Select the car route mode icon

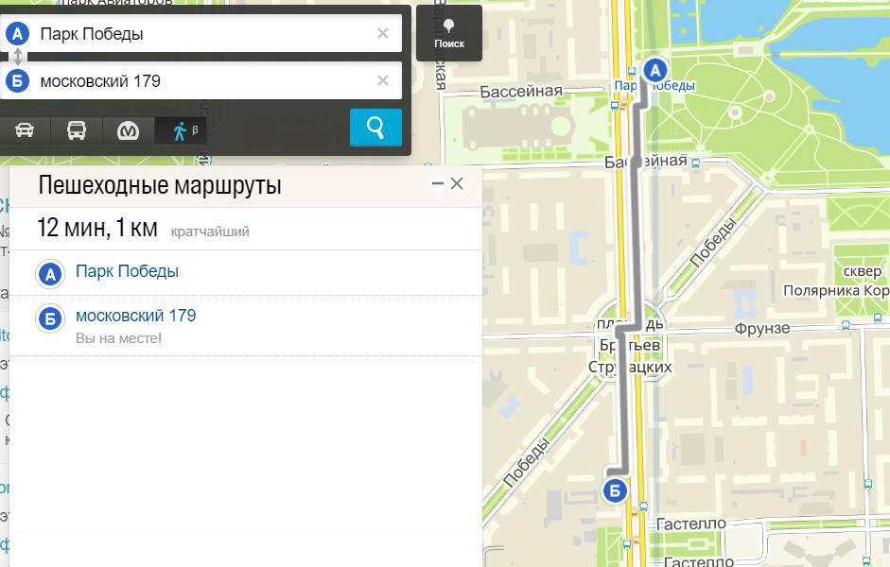tap(25, 130)
